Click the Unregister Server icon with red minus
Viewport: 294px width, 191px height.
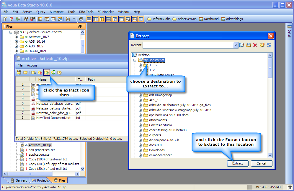pyautogui.click(x=12, y=19)
